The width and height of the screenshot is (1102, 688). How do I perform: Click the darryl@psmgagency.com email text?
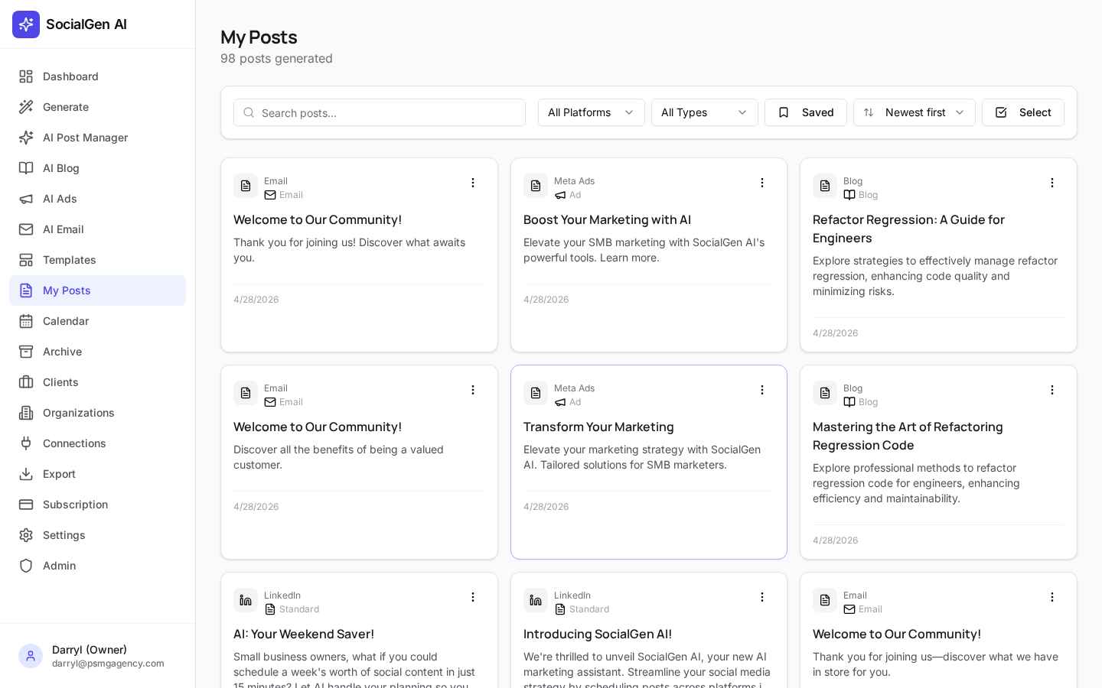(108, 664)
